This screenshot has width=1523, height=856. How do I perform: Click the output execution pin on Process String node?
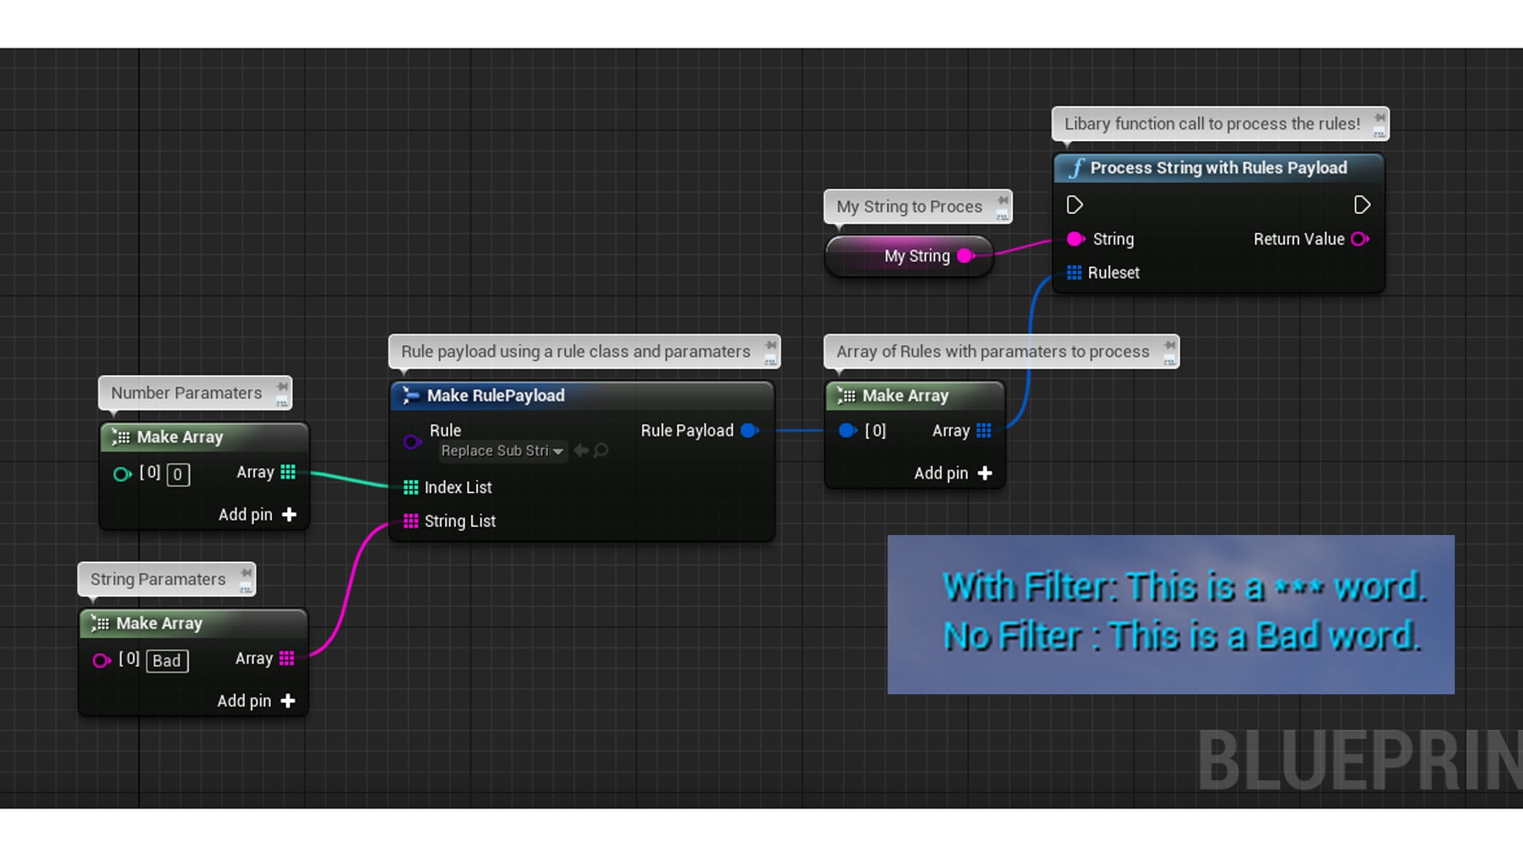[1362, 205]
